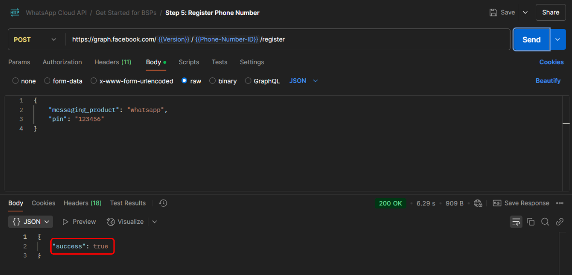Viewport: 572px width, 275px height.
Task: Select the form-data radio option
Action: point(47,81)
